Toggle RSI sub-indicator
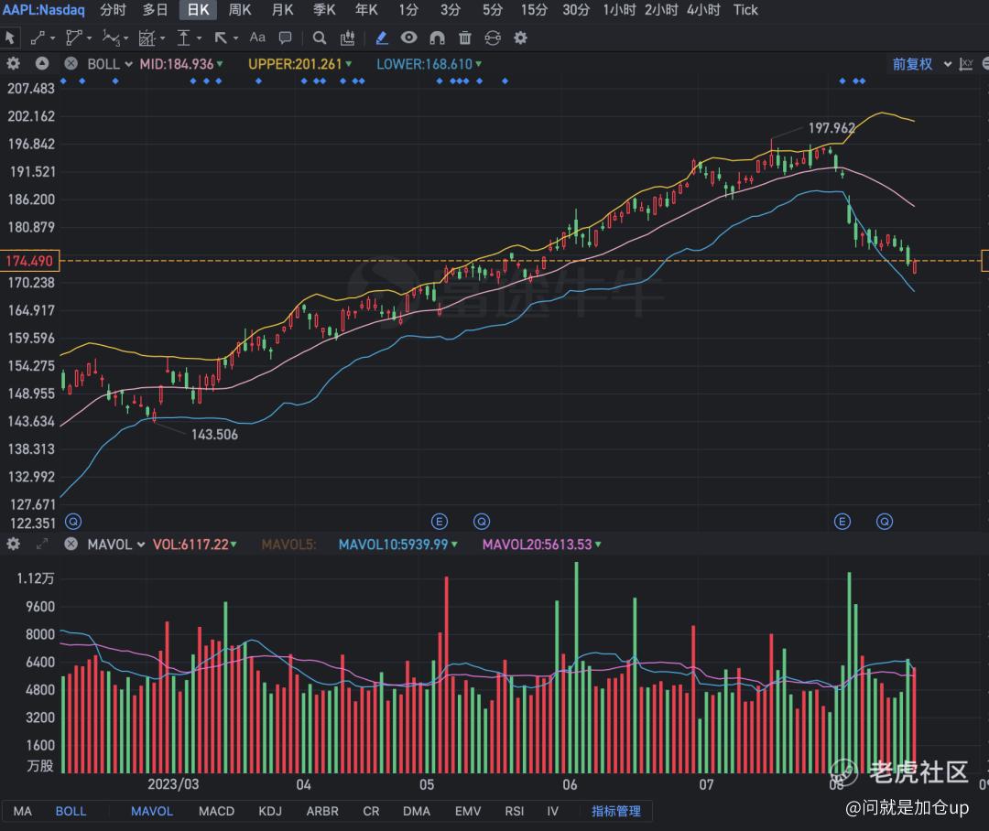This screenshot has height=831, width=989. pyautogui.click(x=514, y=812)
